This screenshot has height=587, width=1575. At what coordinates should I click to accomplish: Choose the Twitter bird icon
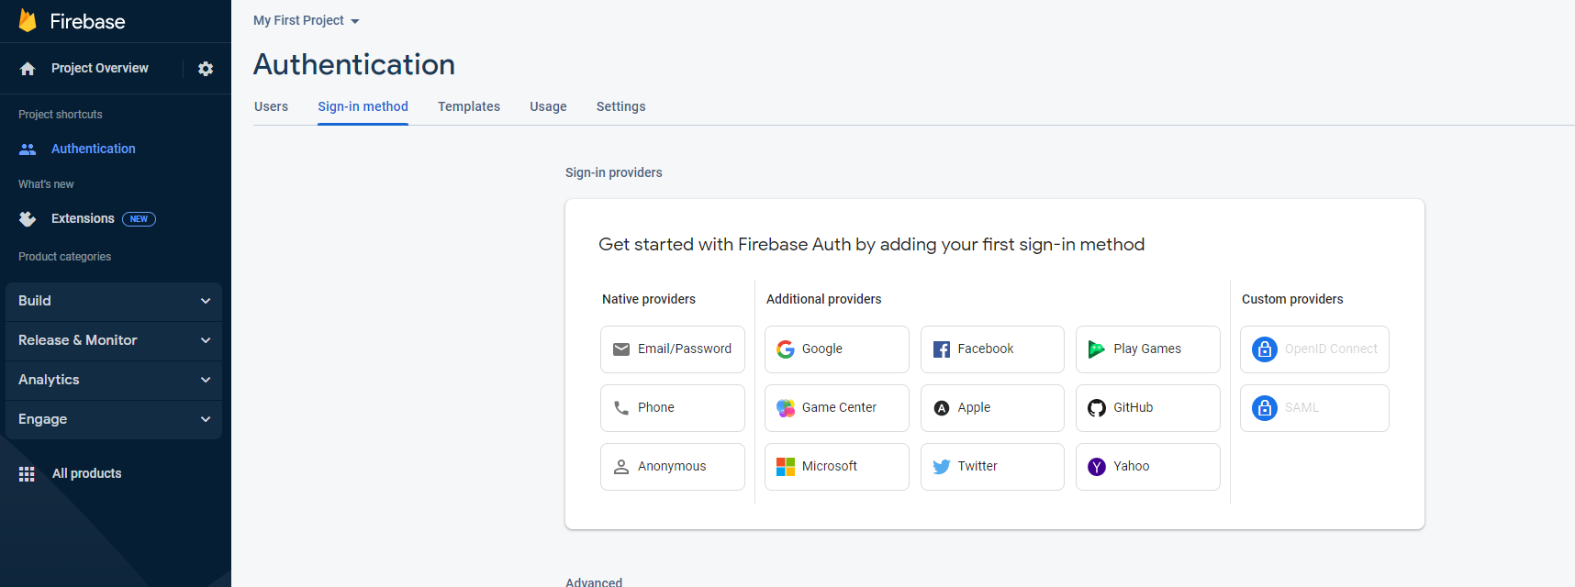coord(942,467)
